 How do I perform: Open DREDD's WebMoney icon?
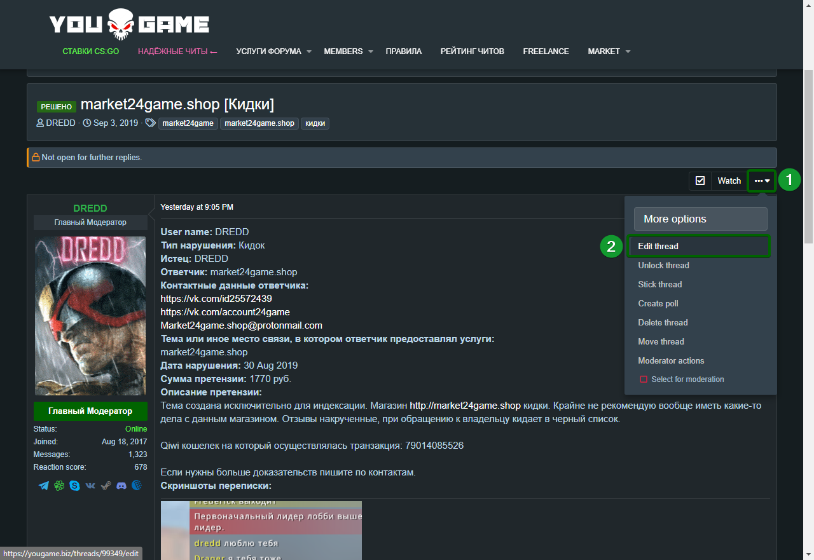137,486
